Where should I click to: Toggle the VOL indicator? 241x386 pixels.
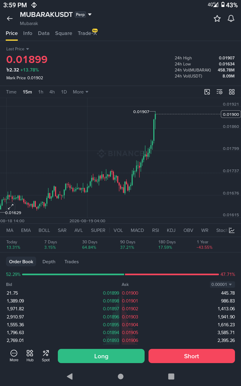(x=118, y=230)
